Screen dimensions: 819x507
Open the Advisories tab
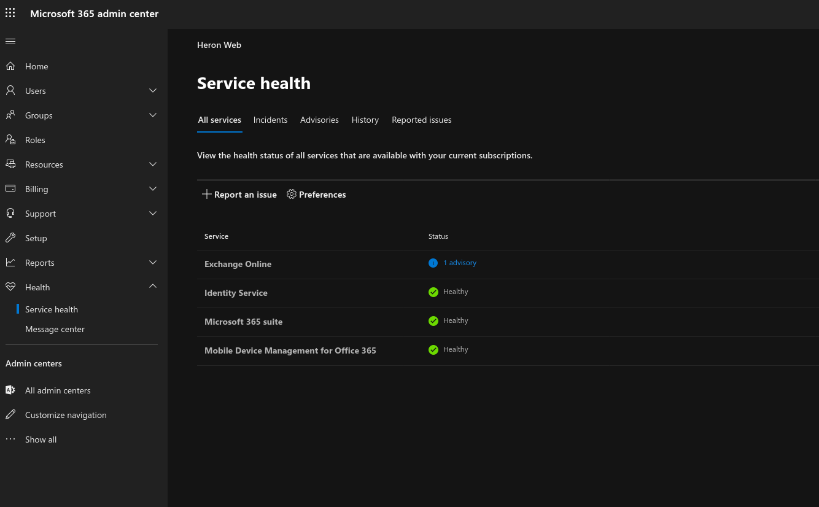pyautogui.click(x=319, y=120)
